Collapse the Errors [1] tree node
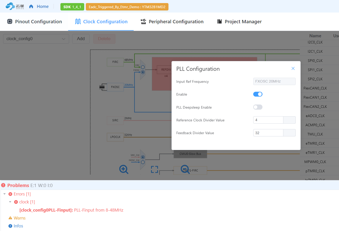 [x=5, y=194]
